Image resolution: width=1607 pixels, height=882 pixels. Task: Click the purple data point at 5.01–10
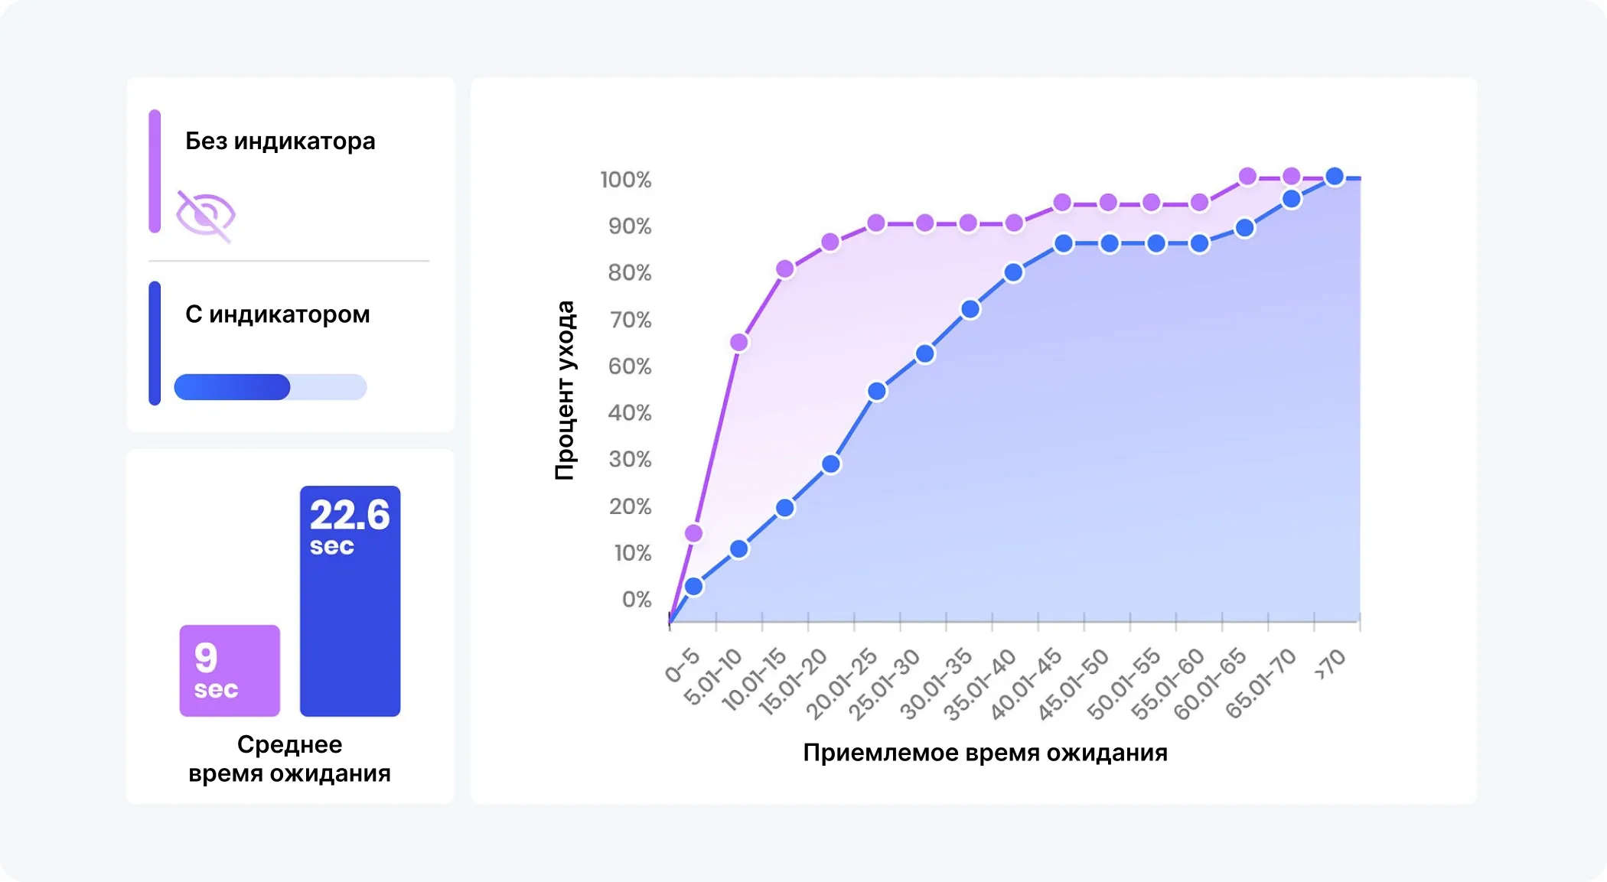pos(739,342)
